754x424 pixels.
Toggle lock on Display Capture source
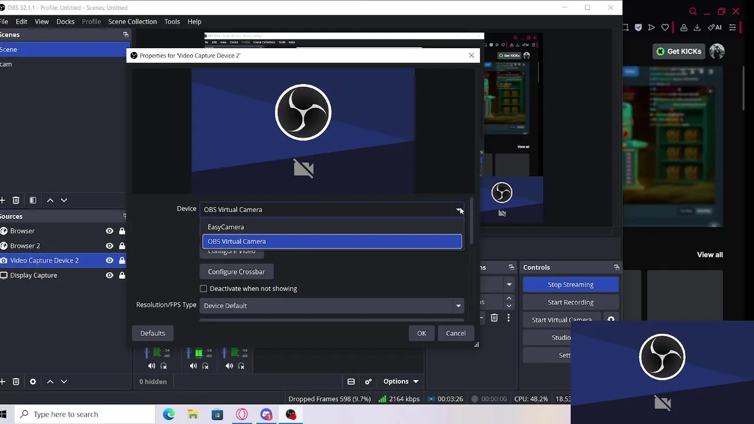click(x=122, y=275)
